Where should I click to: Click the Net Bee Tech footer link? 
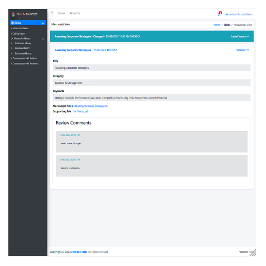tap(79, 252)
